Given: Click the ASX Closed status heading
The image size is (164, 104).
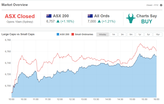Looking at the screenshot, I should (20, 16).
